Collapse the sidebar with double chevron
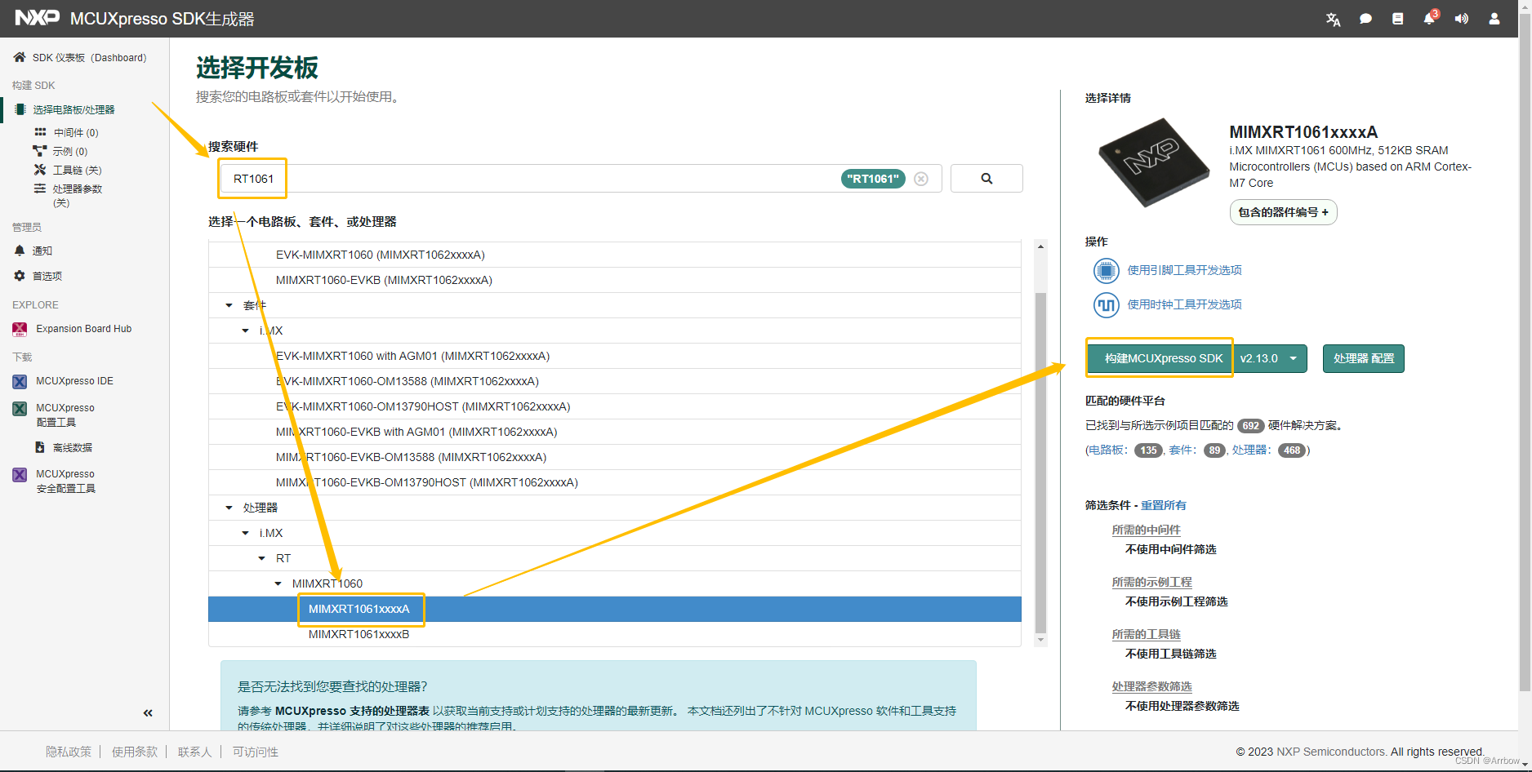Viewport: 1532px width, 772px height. [x=148, y=712]
